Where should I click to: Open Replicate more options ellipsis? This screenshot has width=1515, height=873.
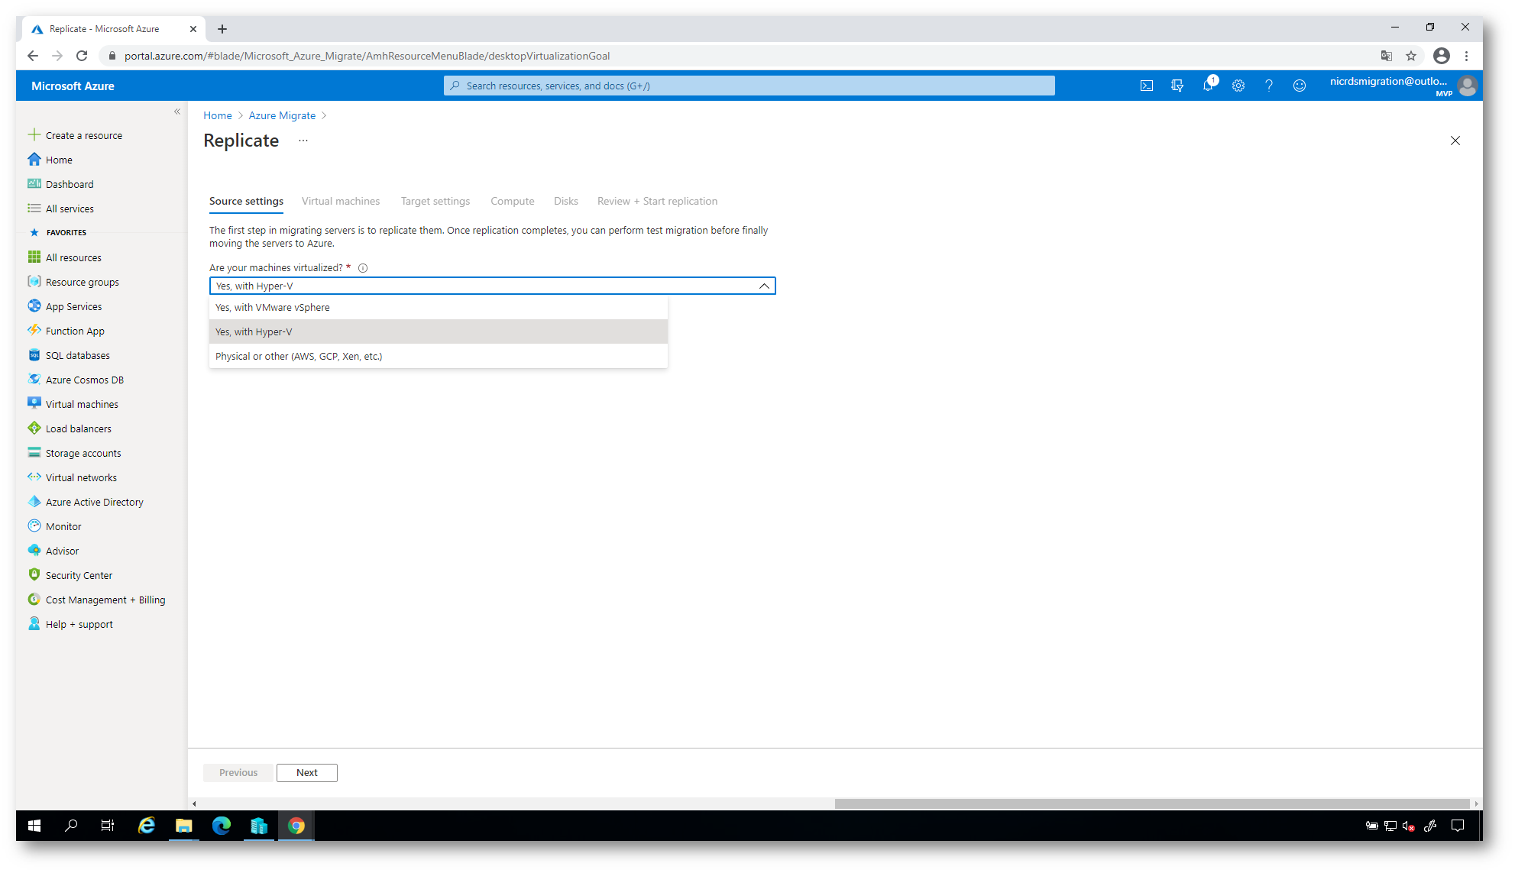[x=303, y=141]
